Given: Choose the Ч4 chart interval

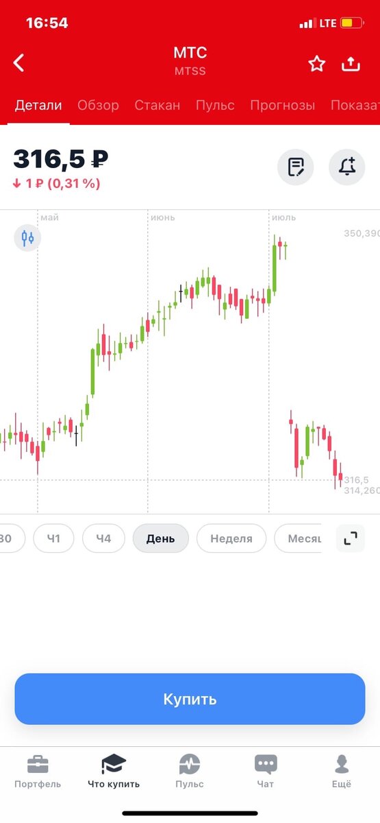Looking at the screenshot, I should [103, 538].
